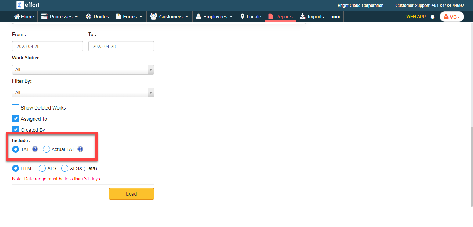Open Locate with the map pin icon
The image size is (473, 227).
pyautogui.click(x=243, y=17)
